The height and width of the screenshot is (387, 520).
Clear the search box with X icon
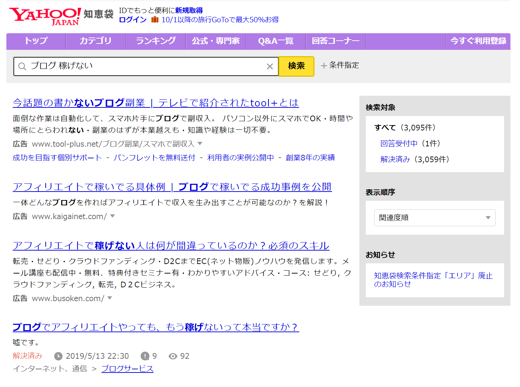(x=270, y=66)
